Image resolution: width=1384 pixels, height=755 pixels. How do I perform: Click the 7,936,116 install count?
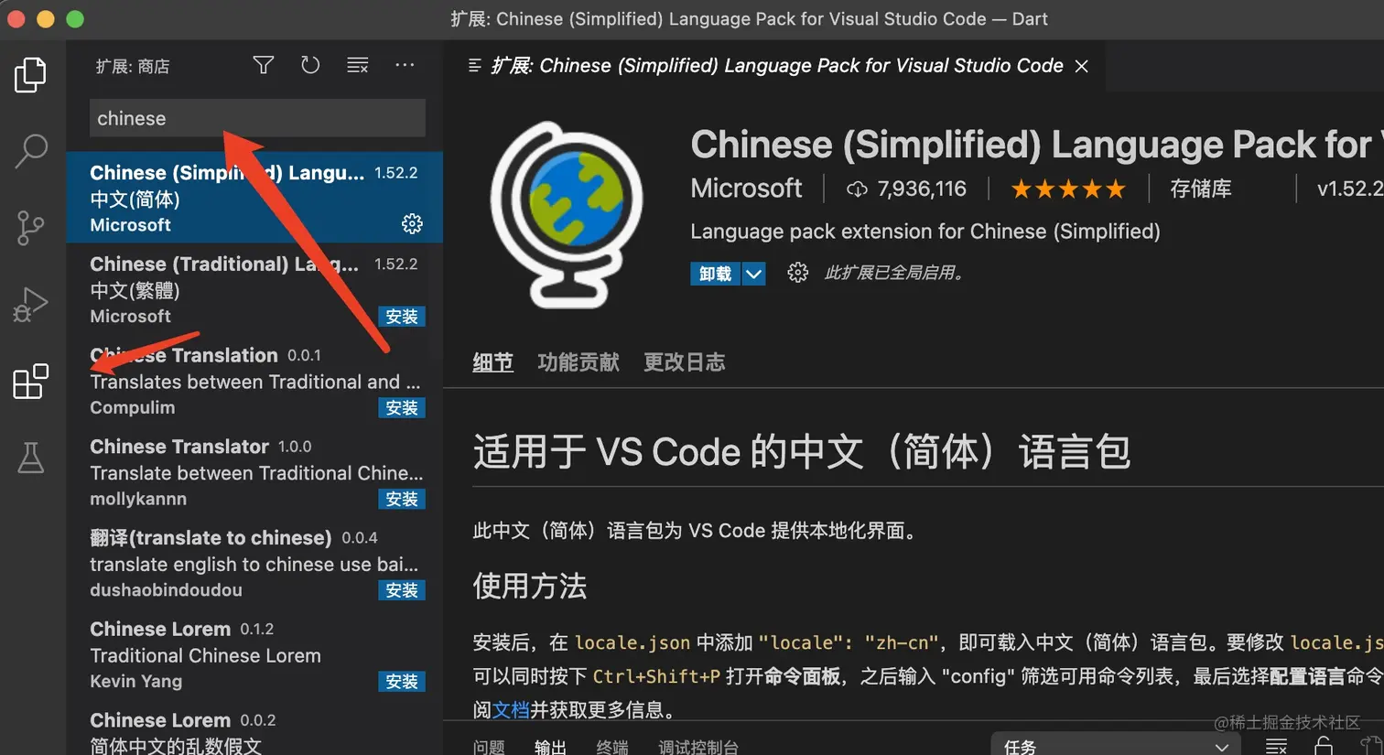coord(922,189)
